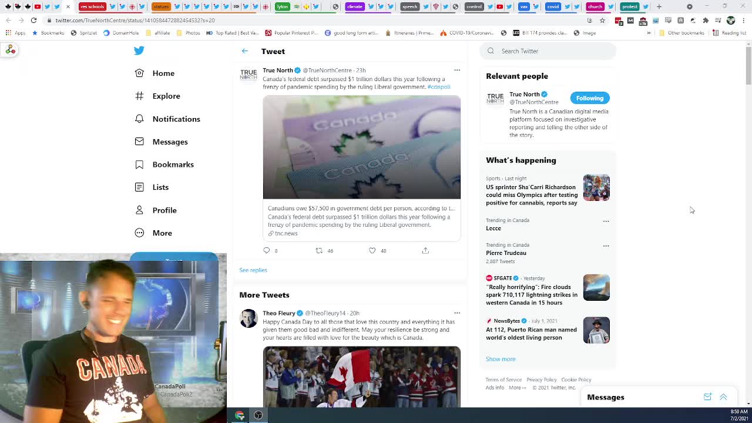The width and height of the screenshot is (752, 423).
Task: Open Chrome three-dot menu
Action: (743, 20)
